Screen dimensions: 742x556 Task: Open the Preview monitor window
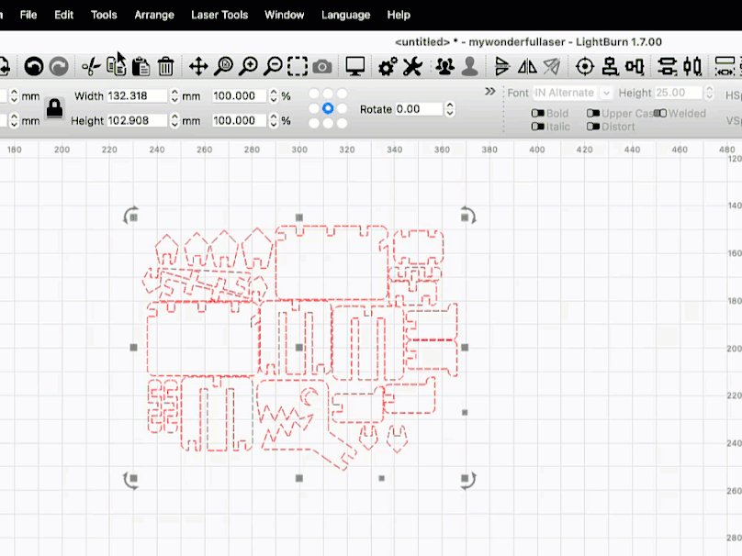pos(355,66)
